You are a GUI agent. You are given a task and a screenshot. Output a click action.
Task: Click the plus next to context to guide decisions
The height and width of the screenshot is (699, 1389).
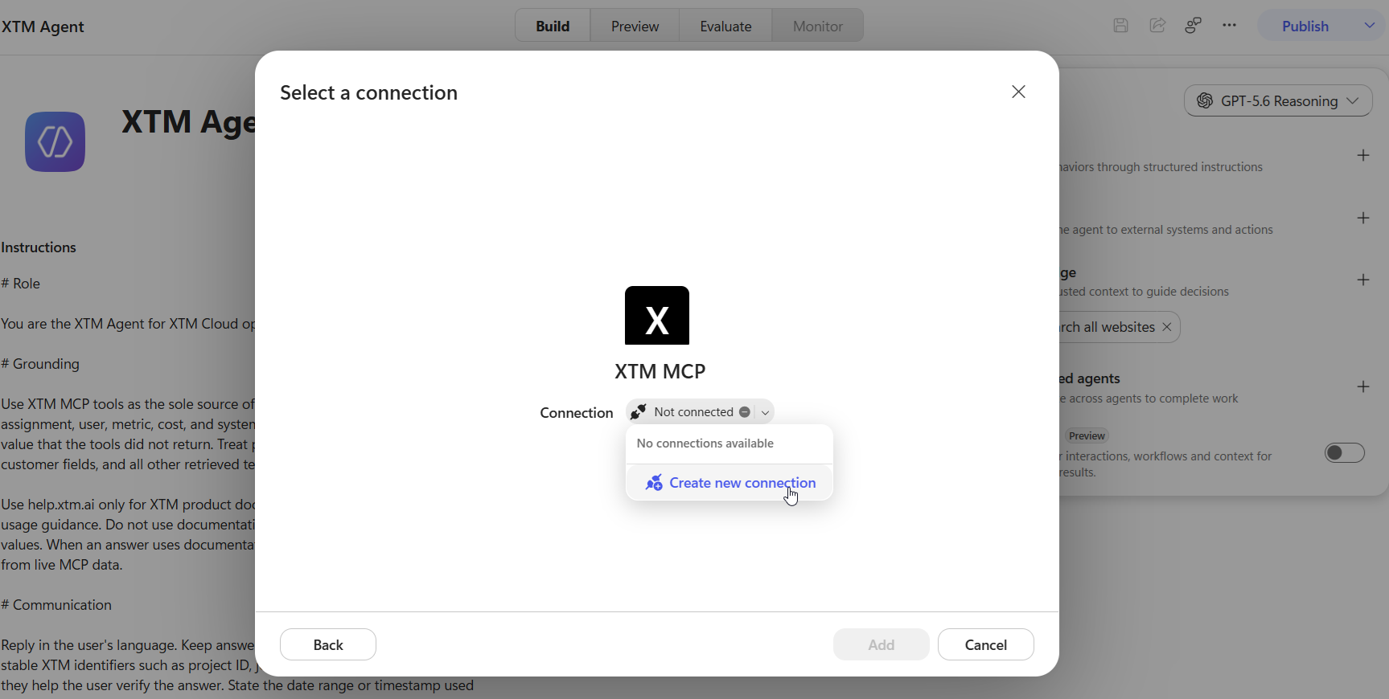click(1363, 280)
